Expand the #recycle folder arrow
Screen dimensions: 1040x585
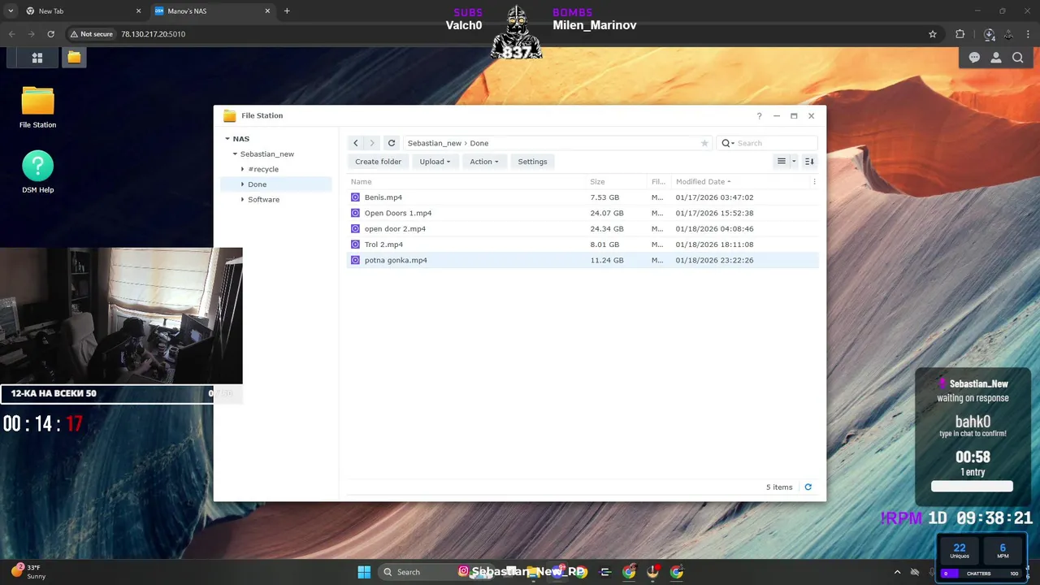coord(242,169)
